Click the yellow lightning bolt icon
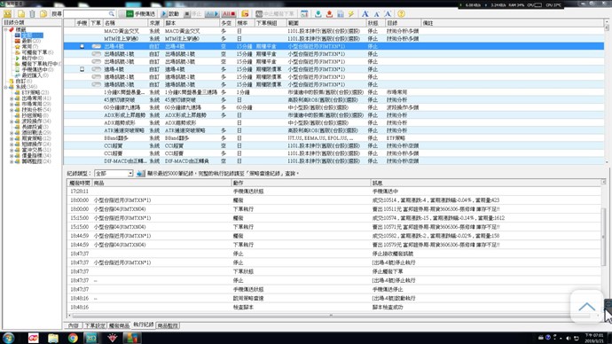 [351, 13]
